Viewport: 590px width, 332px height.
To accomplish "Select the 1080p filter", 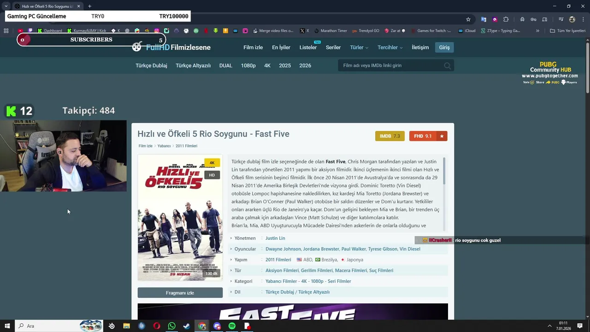I will (x=248, y=65).
